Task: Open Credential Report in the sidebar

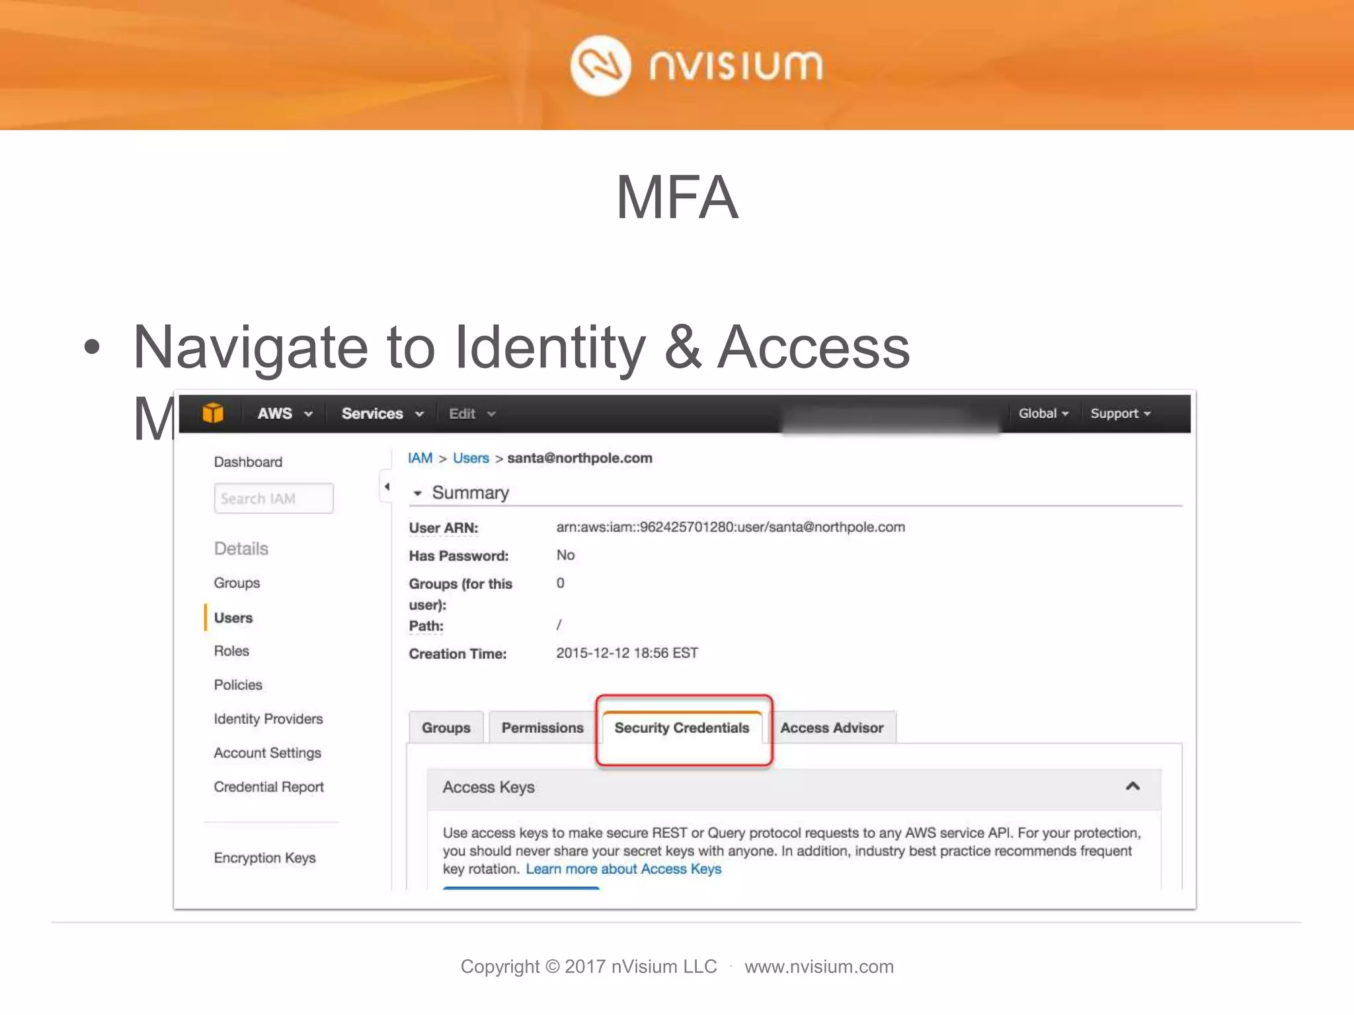Action: coord(269,787)
